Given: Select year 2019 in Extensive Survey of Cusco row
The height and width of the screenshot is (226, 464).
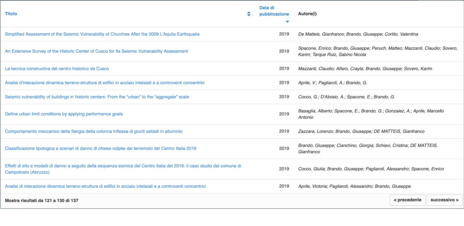Looking at the screenshot, I should click(x=284, y=51).
